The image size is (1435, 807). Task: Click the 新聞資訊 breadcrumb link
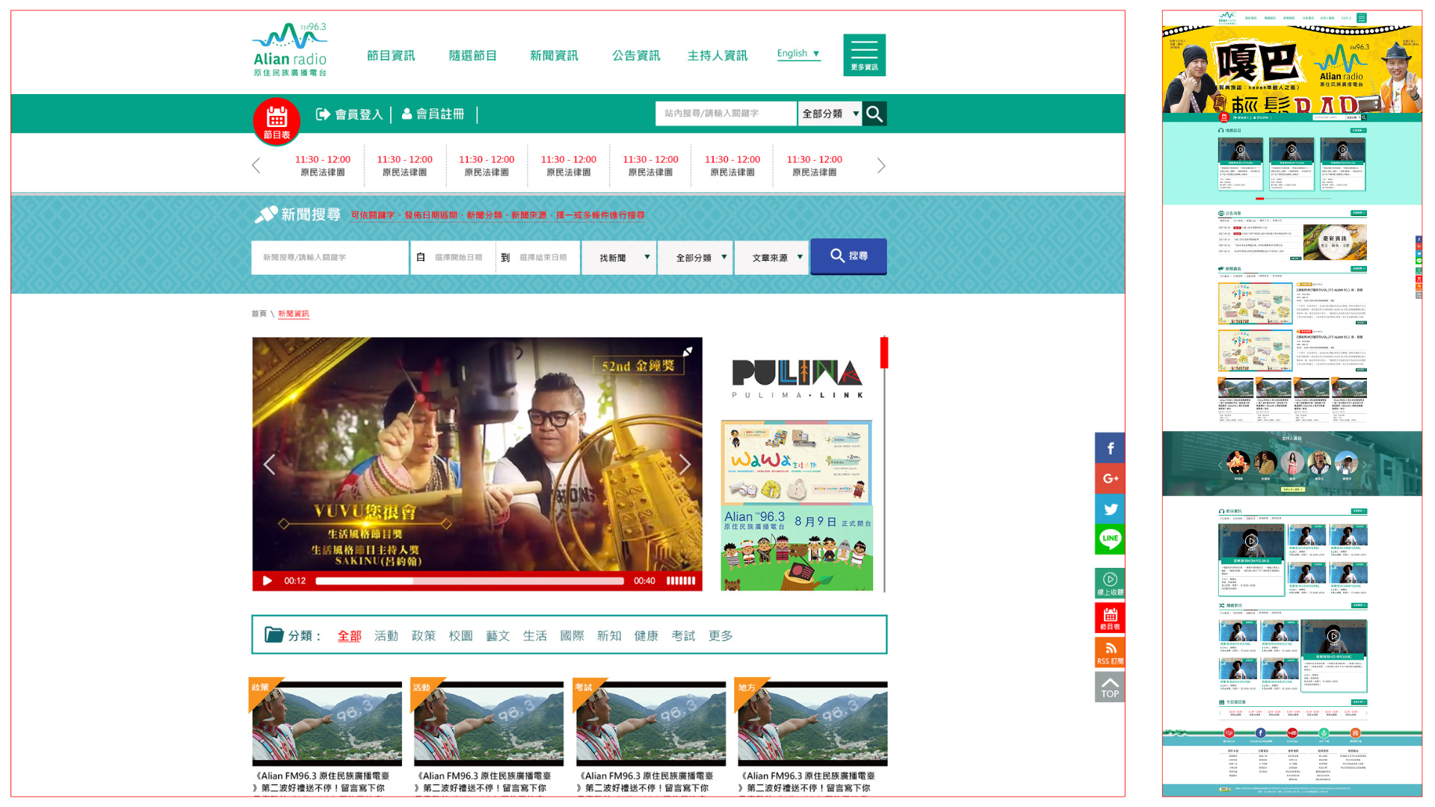(293, 314)
